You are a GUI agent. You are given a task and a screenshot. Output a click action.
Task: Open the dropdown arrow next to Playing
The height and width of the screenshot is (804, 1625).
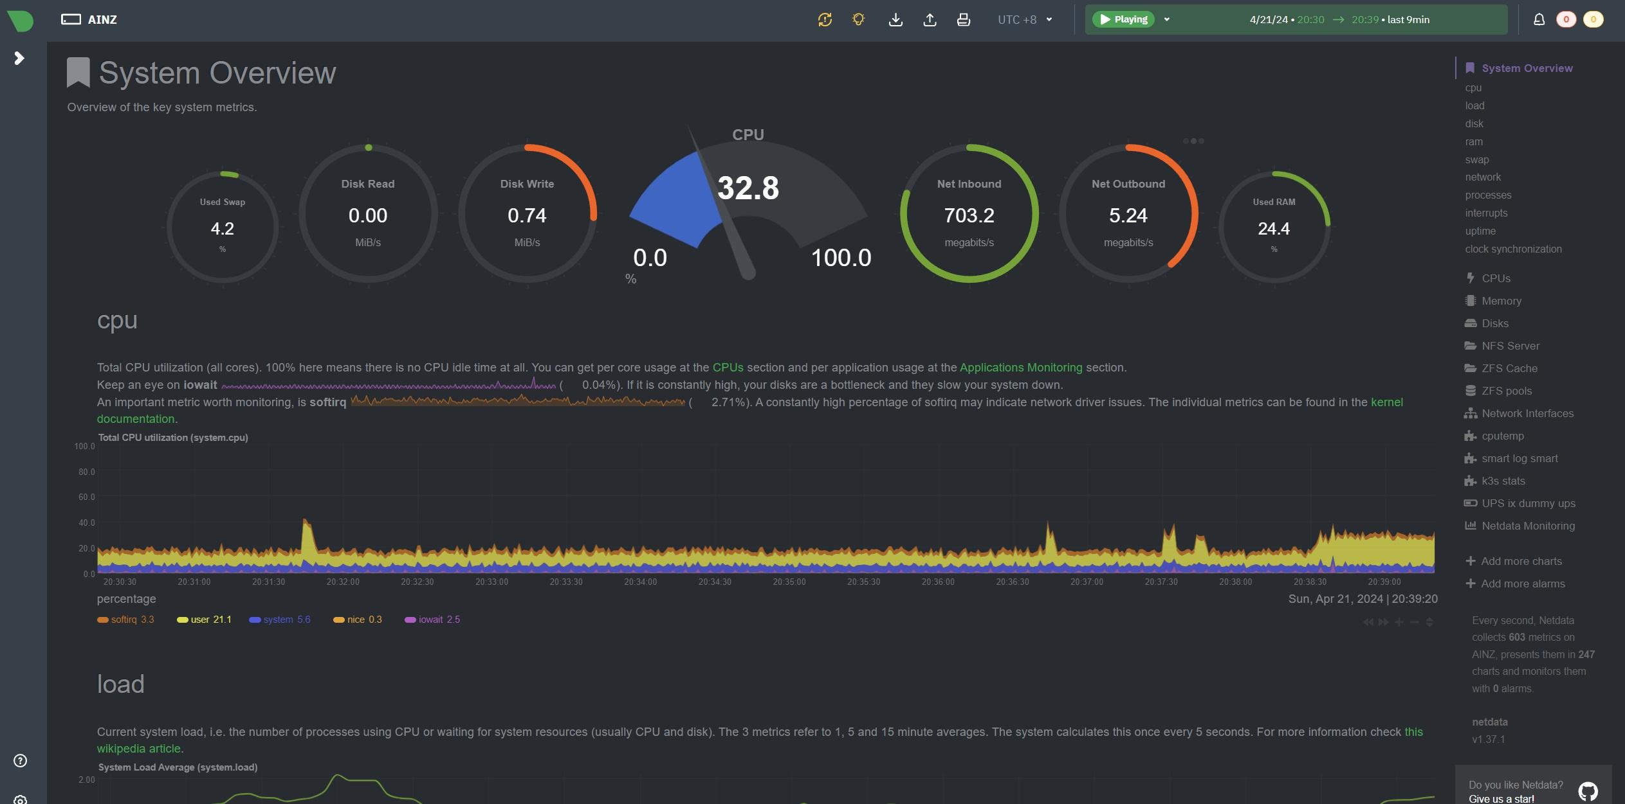(x=1167, y=20)
